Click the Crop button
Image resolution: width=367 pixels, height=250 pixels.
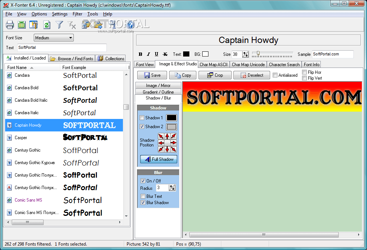215,75
